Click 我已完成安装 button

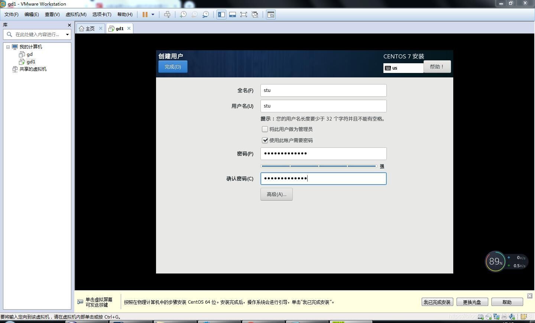tap(437, 302)
